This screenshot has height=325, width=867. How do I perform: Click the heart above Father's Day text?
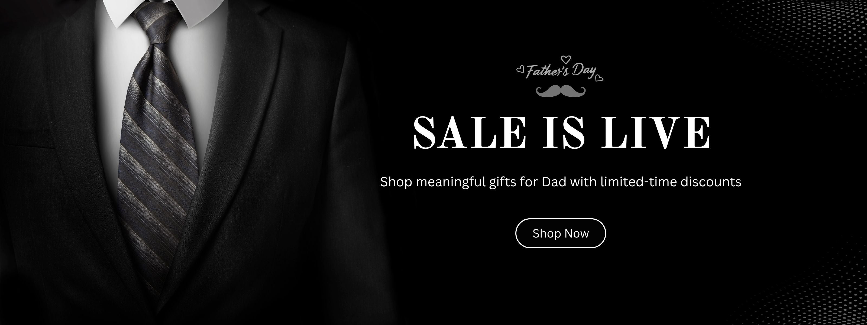(567, 59)
